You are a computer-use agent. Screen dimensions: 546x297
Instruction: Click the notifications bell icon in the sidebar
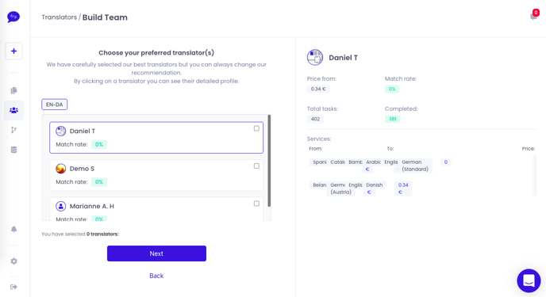[14, 229]
